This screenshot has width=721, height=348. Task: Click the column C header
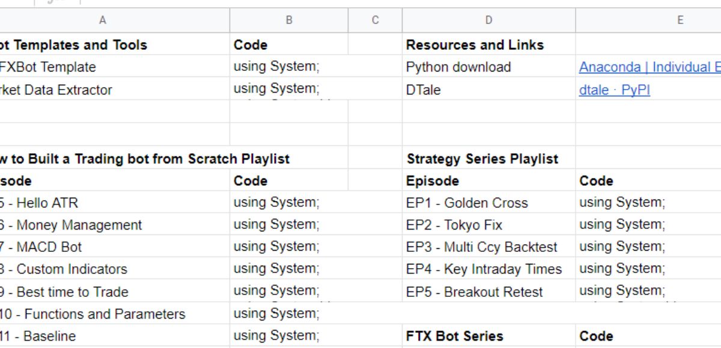(x=375, y=20)
